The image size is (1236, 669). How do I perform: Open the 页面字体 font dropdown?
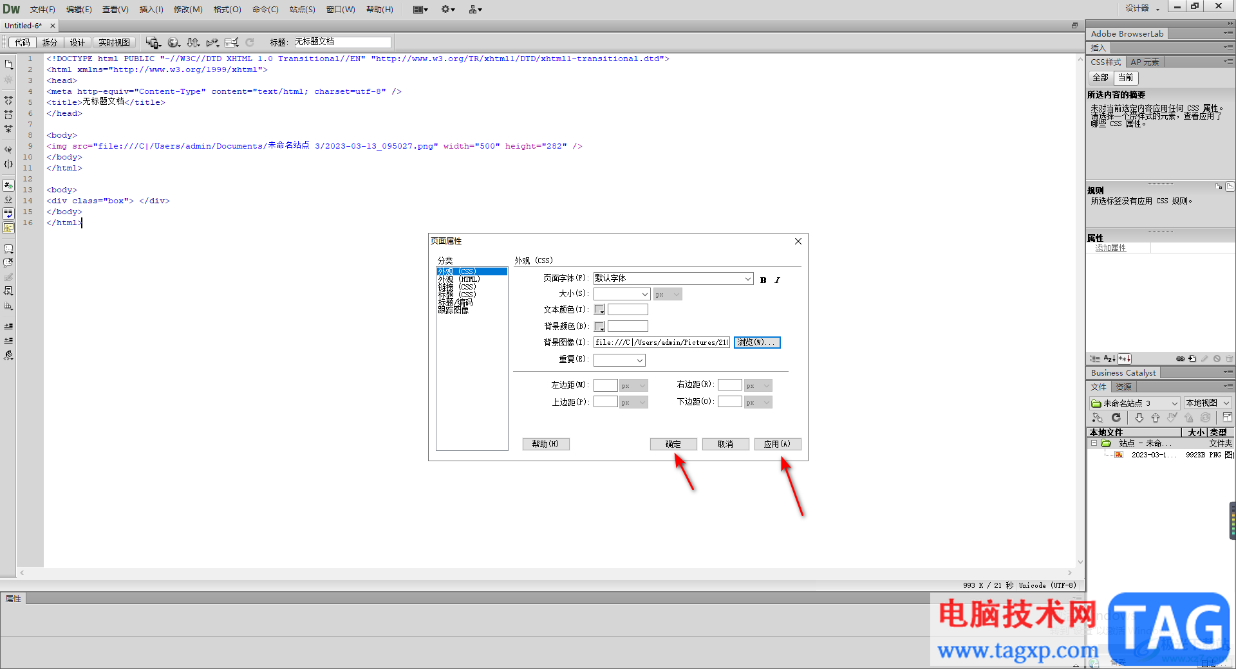click(x=748, y=279)
